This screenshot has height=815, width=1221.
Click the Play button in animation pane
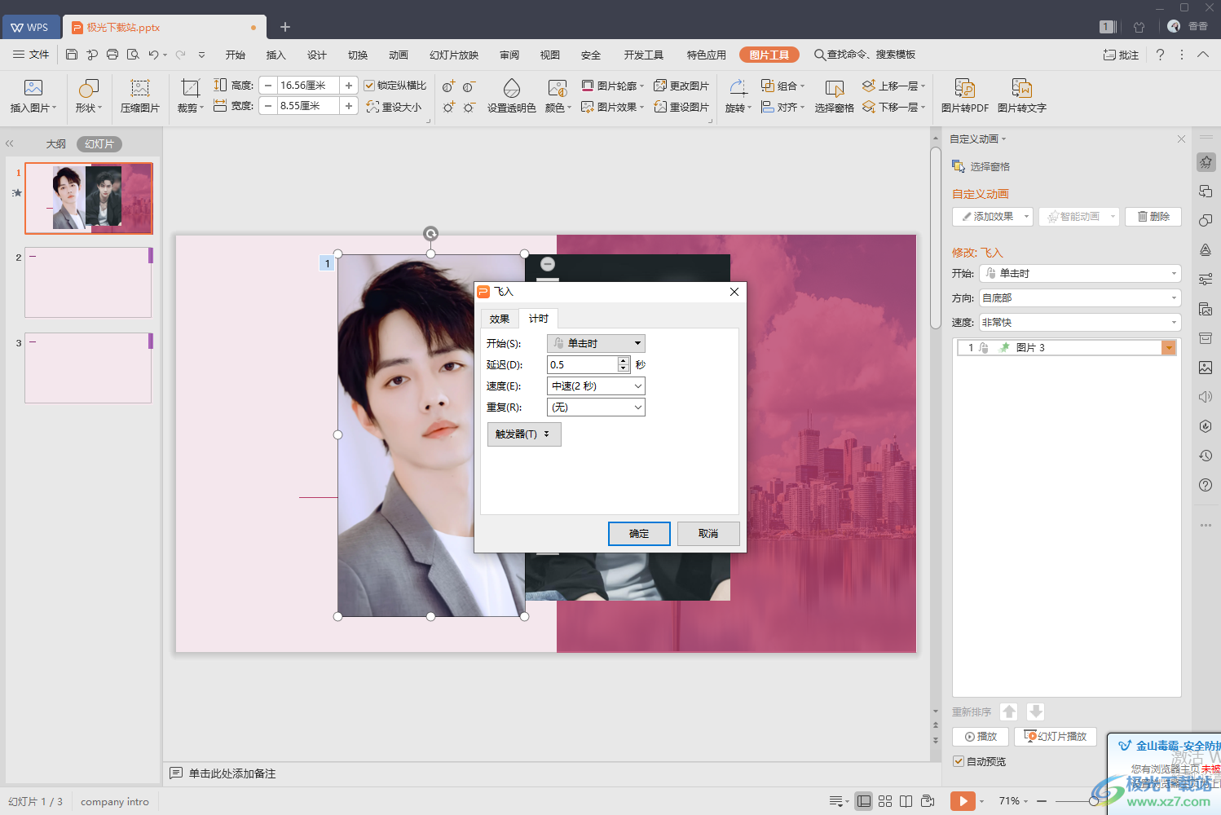(981, 736)
